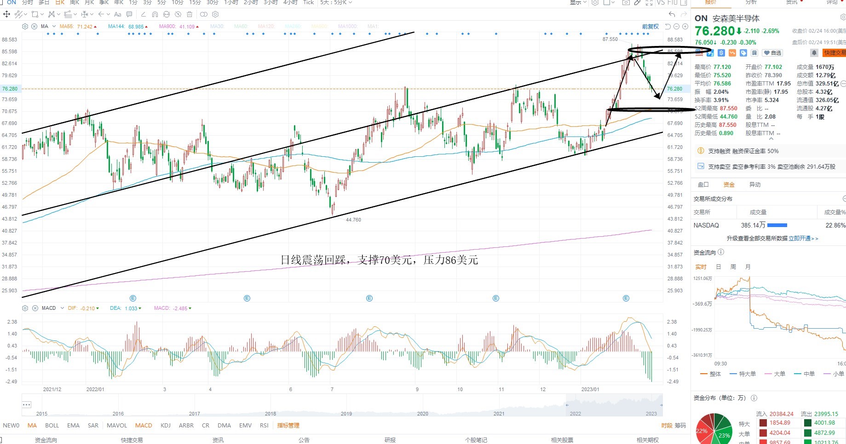This screenshot has width=846, height=444.
Task: Collapse the quote details chevron below 股息率TTM
Action: 771,138
